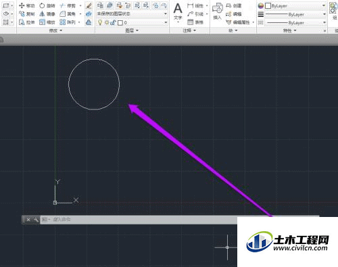Click Edit Attributes (编辑属性) tool
The image size is (338, 267).
click(x=238, y=22)
